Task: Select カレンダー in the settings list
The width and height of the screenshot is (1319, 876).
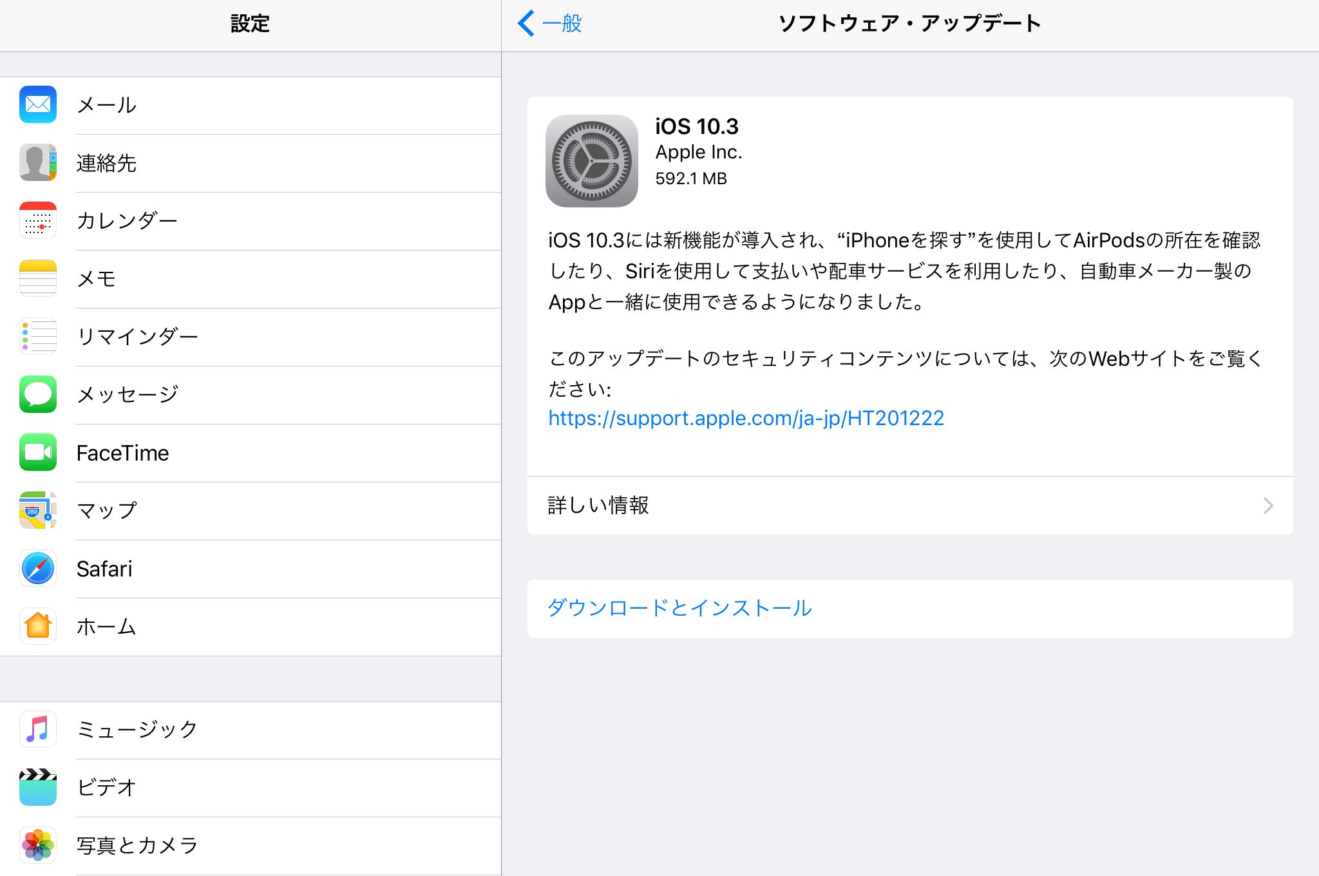Action: point(251,221)
